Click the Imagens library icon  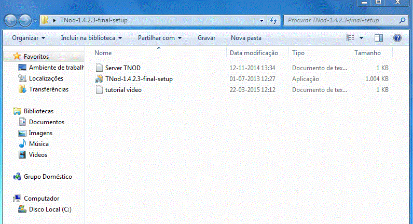(22, 133)
